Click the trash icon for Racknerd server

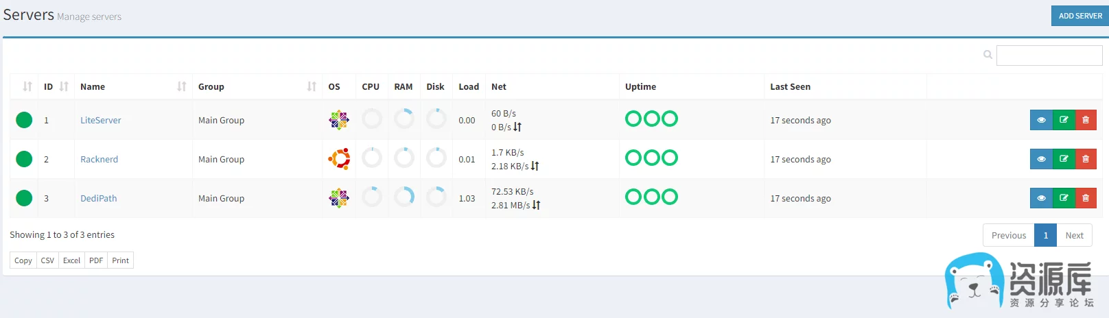1086,159
